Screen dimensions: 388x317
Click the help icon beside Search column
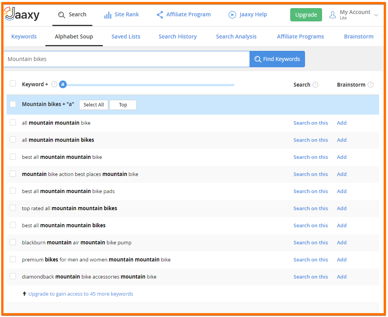point(315,85)
